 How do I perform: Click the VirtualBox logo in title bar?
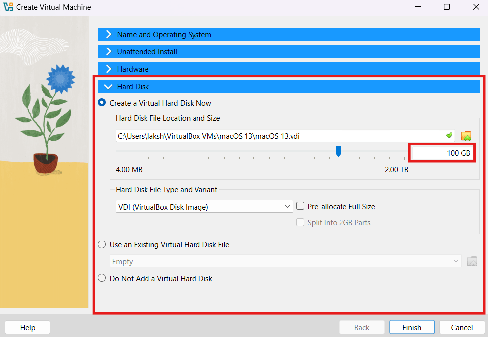8,7
